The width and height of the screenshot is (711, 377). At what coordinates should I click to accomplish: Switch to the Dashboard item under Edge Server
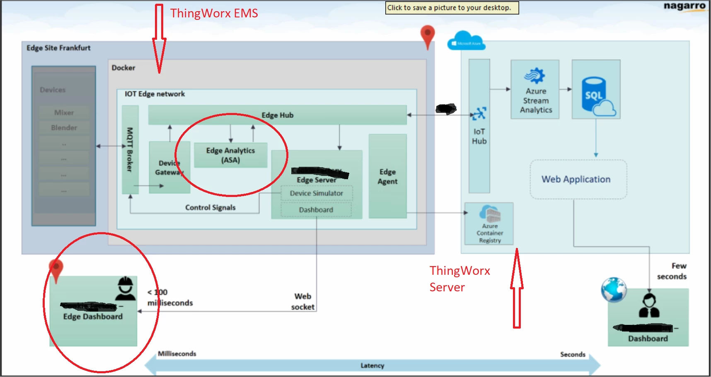point(316,210)
